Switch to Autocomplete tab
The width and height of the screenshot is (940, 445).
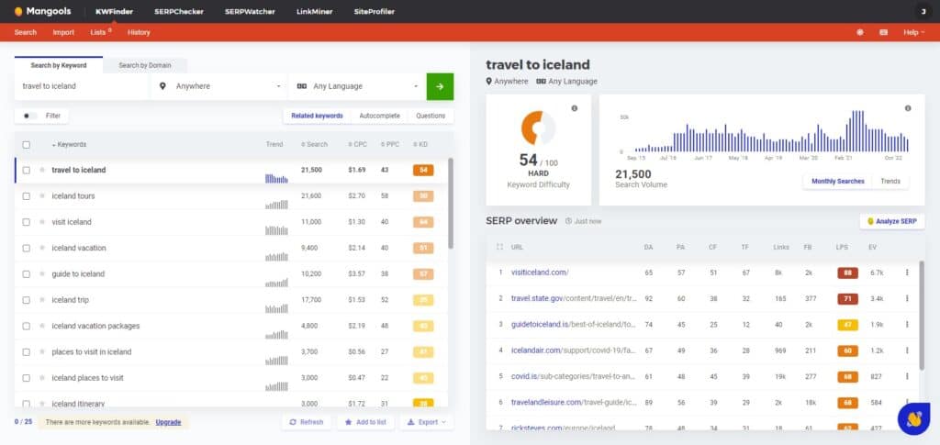(379, 116)
